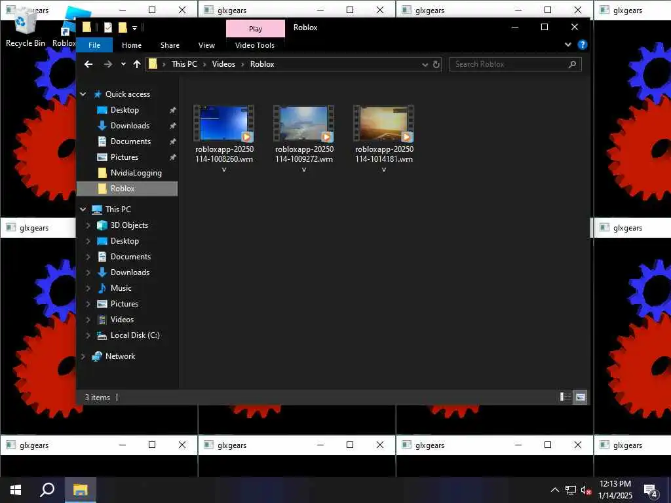Click This PC in the address bar
The image size is (671, 503).
[x=184, y=64]
